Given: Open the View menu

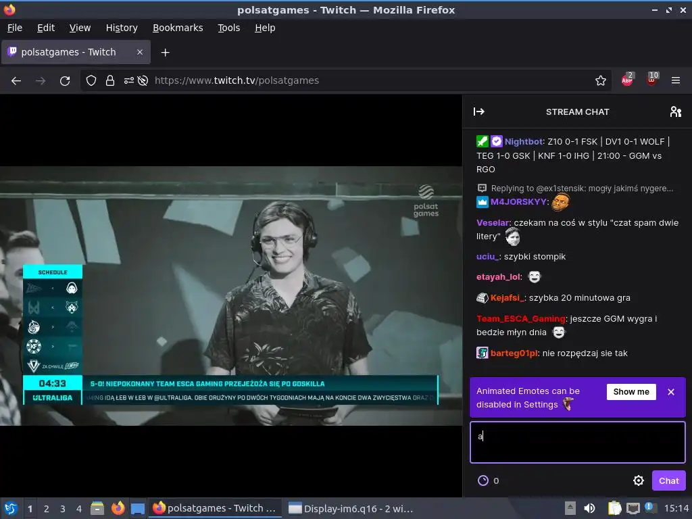Looking at the screenshot, I should pyautogui.click(x=80, y=28).
